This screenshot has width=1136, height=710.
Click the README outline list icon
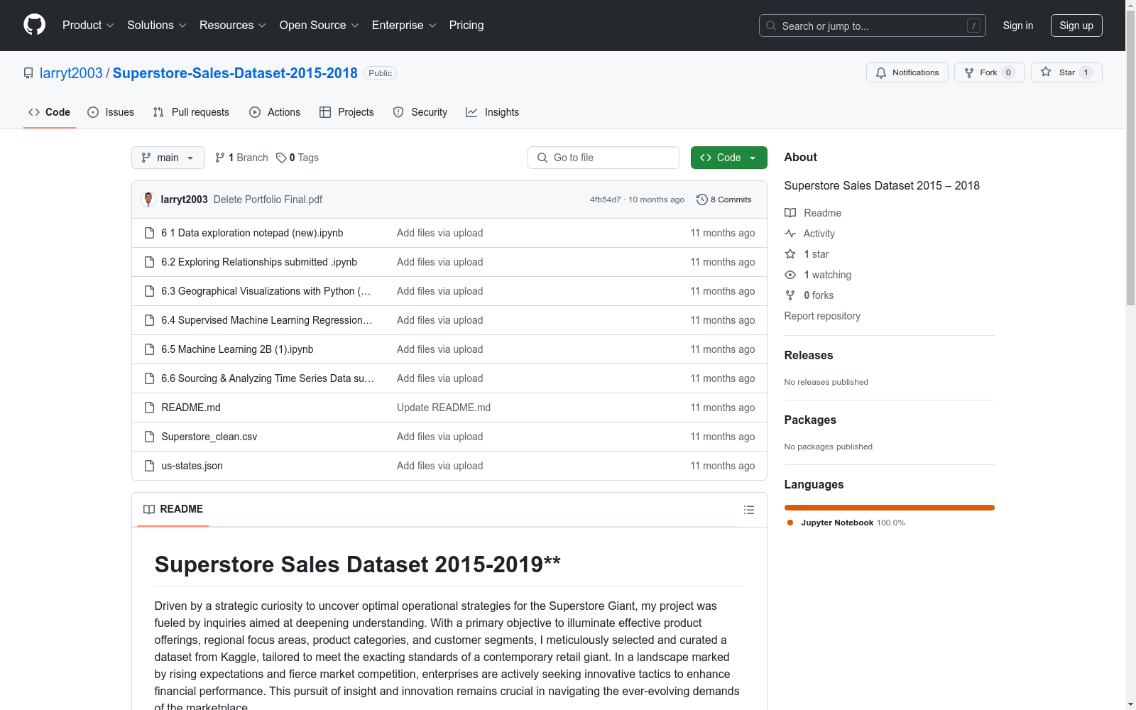pyautogui.click(x=749, y=510)
